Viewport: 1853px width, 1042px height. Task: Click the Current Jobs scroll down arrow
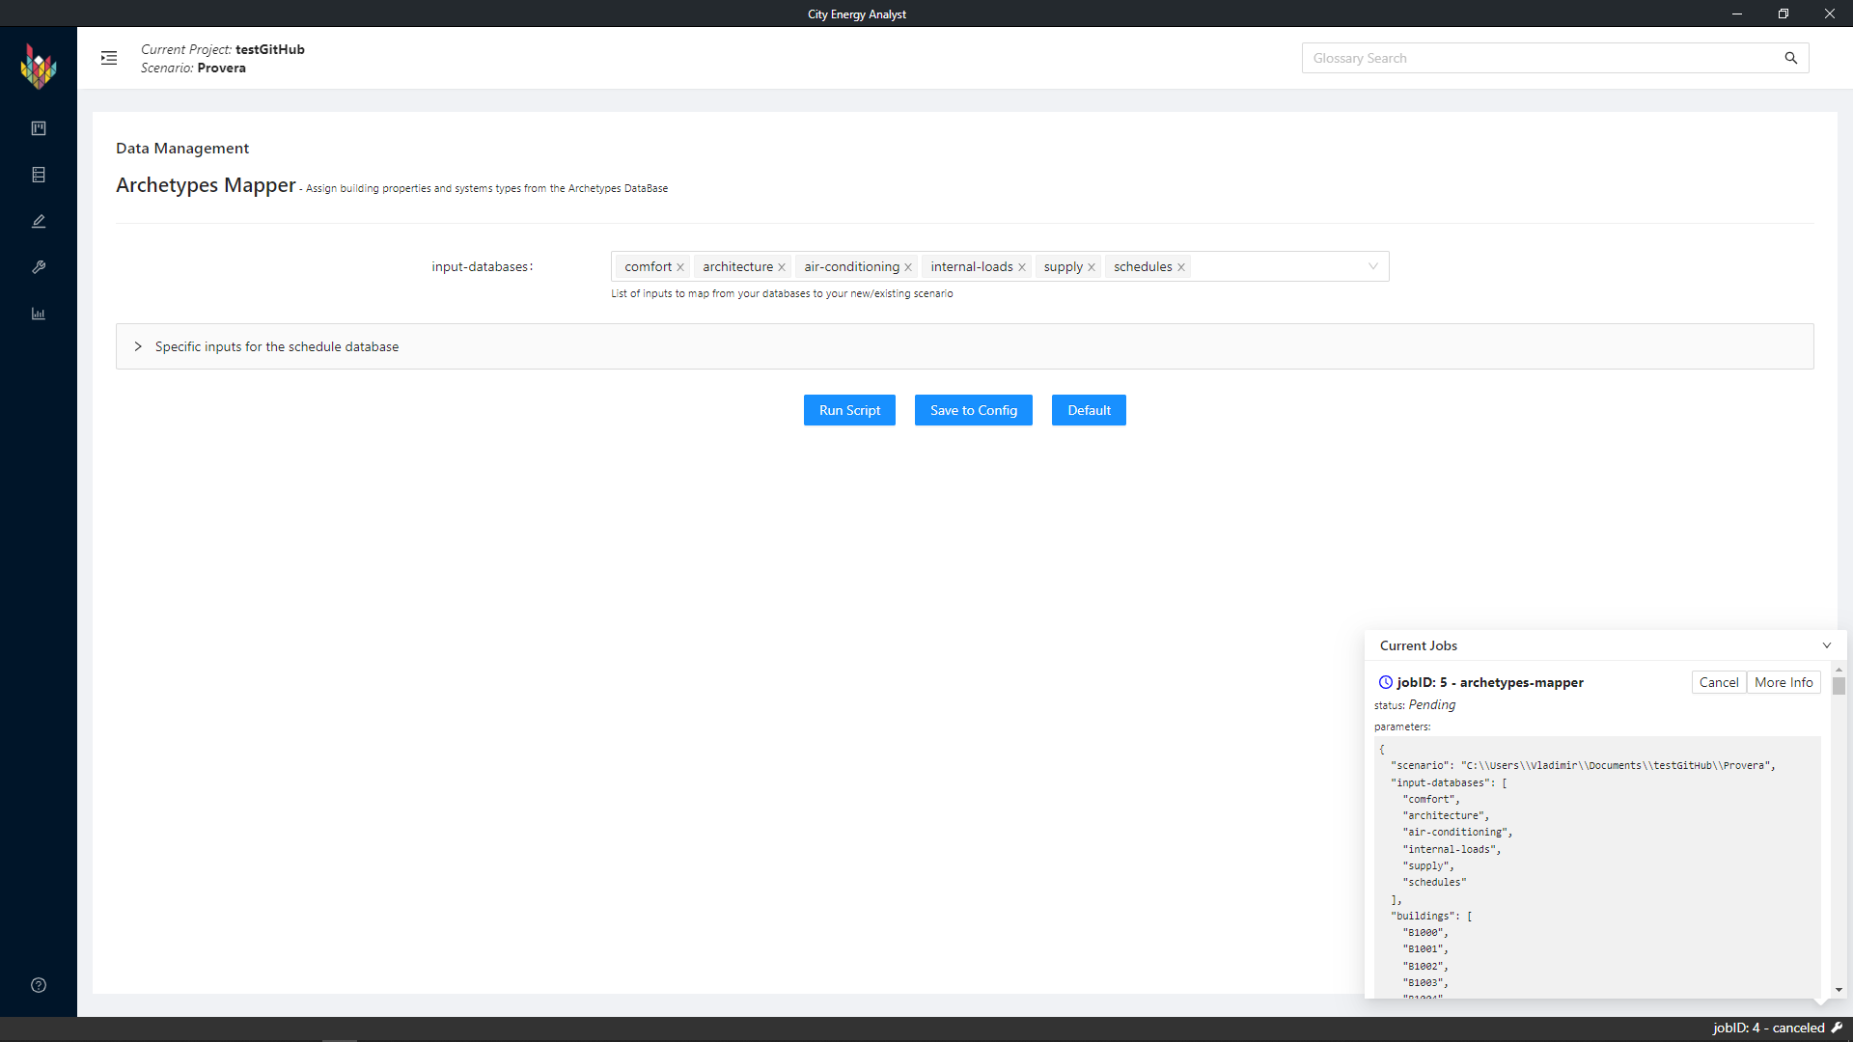tap(1839, 990)
